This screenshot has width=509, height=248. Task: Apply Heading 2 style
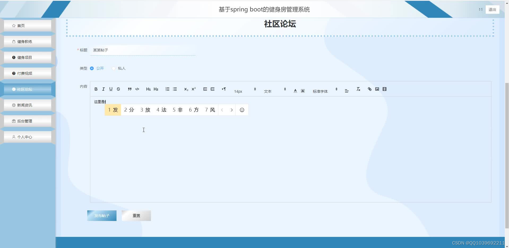pos(156,89)
